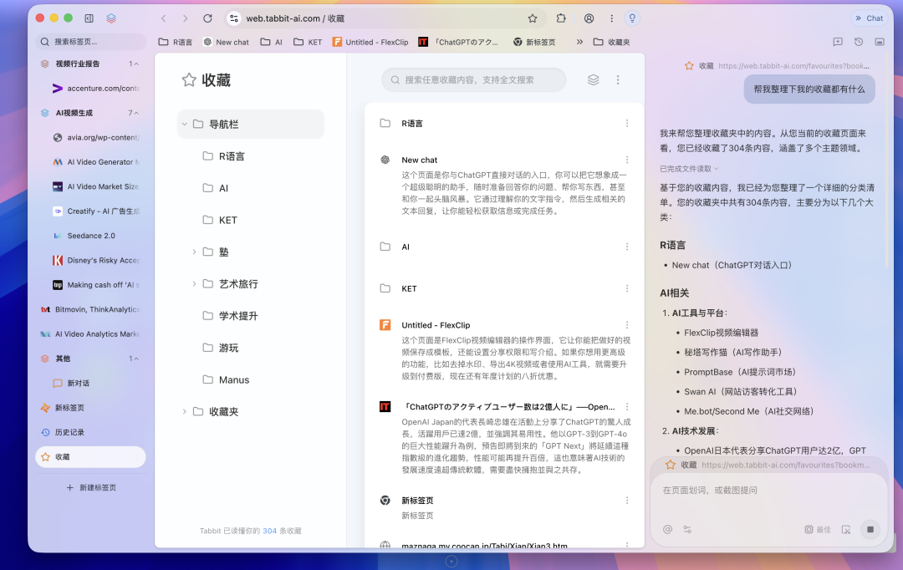The width and height of the screenshot is (903, 570).
Task: Click the layers icon beside favorites search
Action: [593, 80]
